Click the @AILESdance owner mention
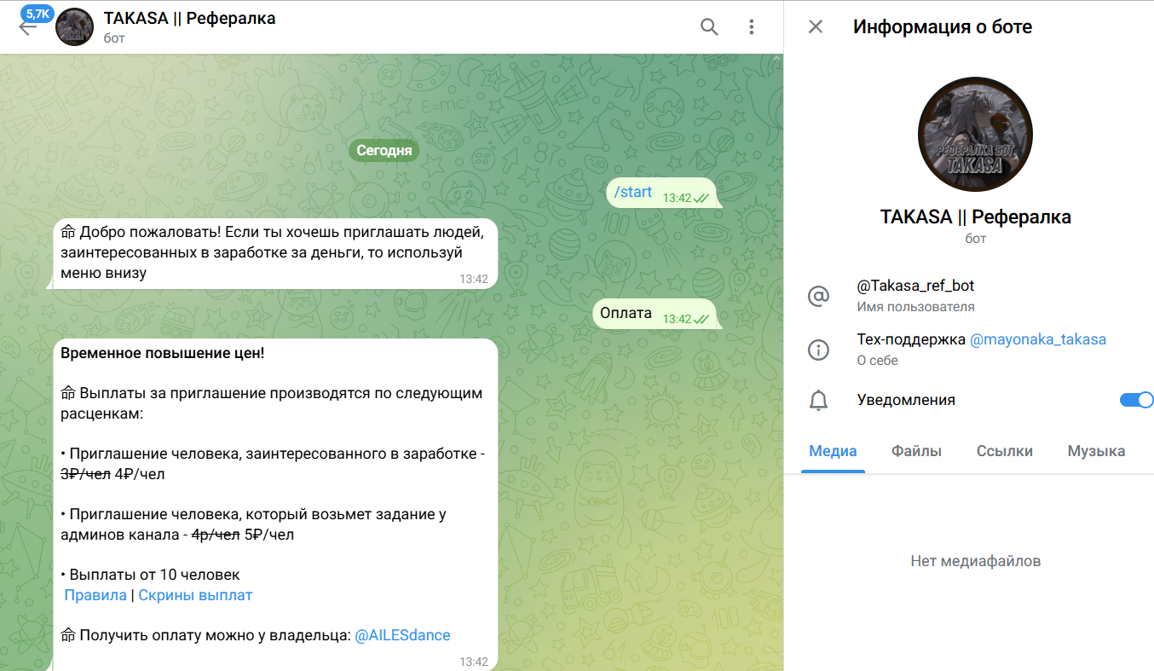This screenshot has width=1154, height=671. (402, 635)
